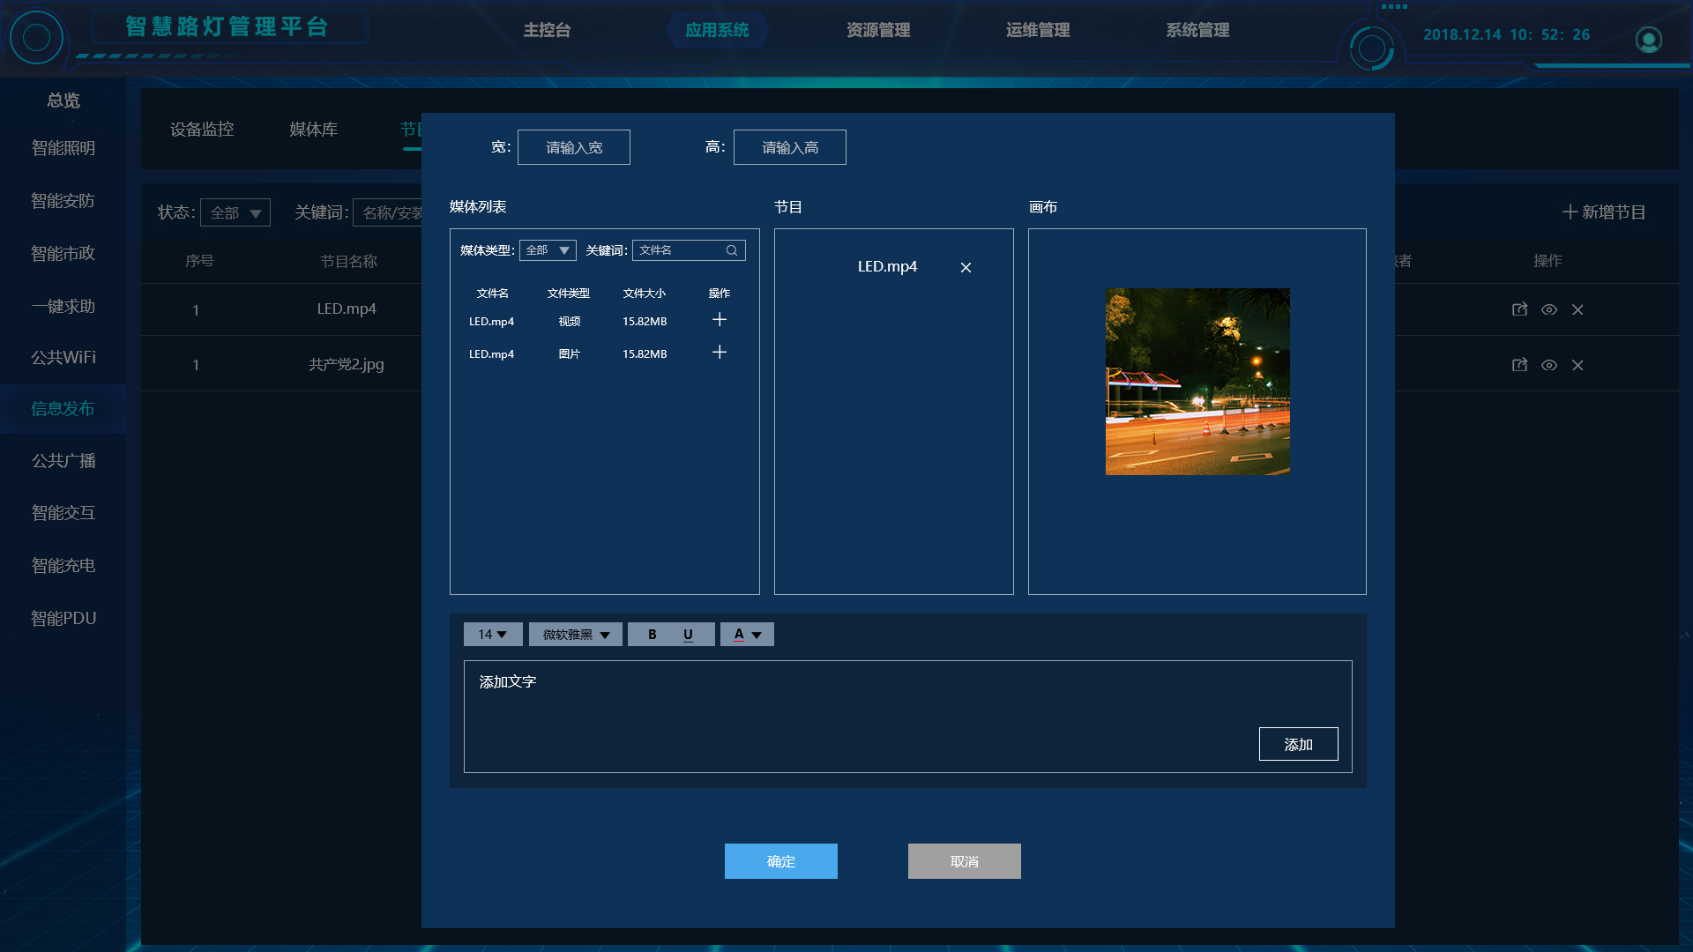Click the search magnifier in 文件名 field

click(732, 250)
